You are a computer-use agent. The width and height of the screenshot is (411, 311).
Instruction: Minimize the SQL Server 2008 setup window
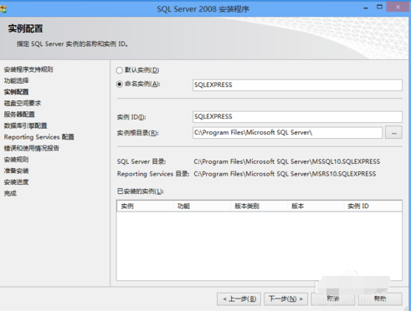tap(366, 8)
